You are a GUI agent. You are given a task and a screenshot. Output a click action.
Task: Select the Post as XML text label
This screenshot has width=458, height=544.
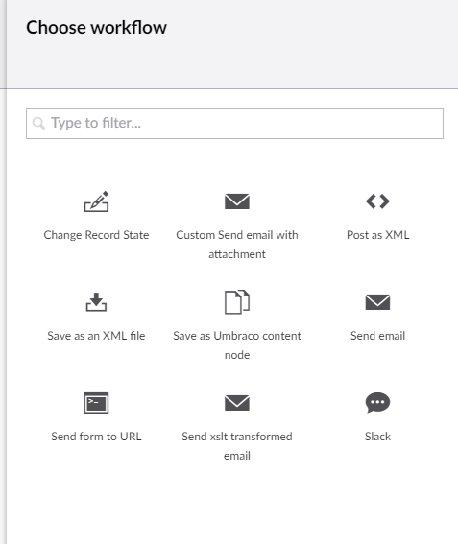pos(377,235)
